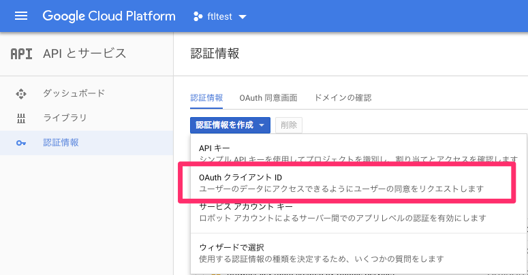Click the ユーザーのデータにアクセス description text
The image size is (528, 275).
click(341, 189)
